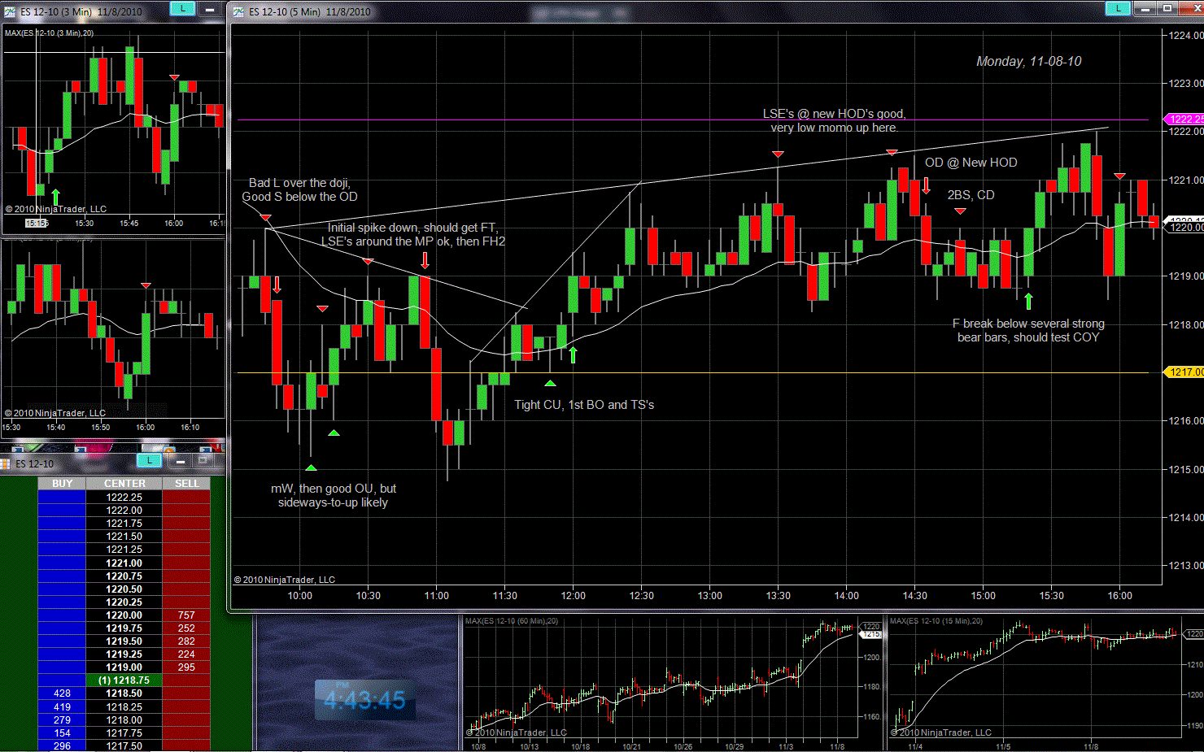Click the chart icon in the 3 Min window title
The height and width of the screenshot is (752, 1204).
click(x=10, y=11)
